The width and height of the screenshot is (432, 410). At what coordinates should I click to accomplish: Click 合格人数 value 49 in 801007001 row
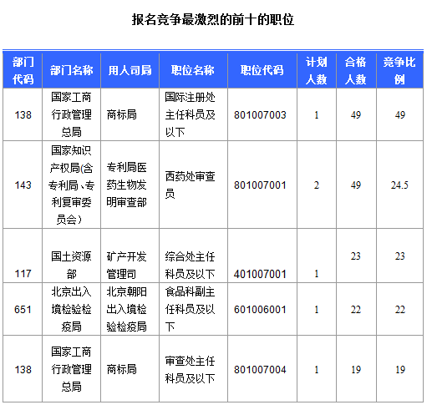(x=356, y=185)
